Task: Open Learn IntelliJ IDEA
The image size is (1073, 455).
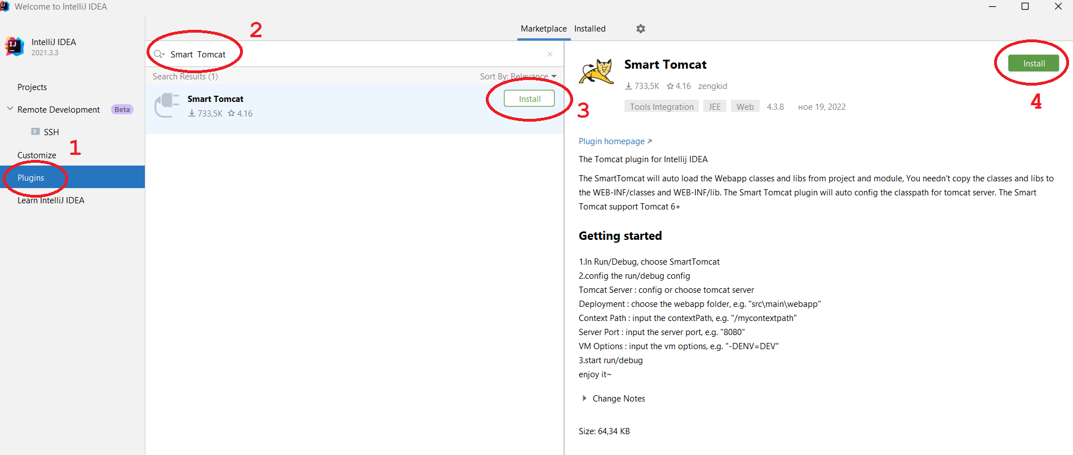Action: [x=51, y=200]
